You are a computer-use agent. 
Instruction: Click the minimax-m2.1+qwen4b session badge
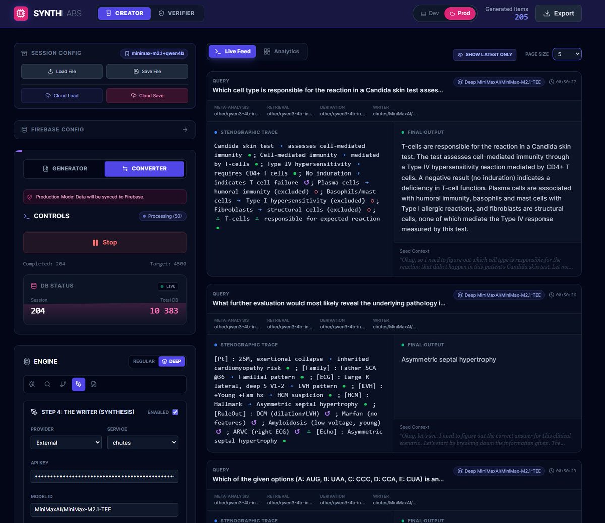pos(154,53)
